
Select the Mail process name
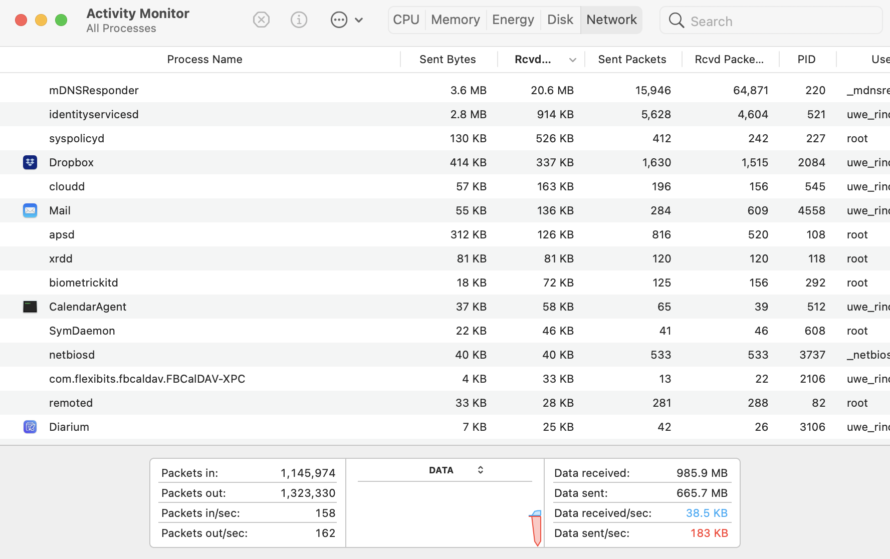pyautogui.click(x=60, y=210)
